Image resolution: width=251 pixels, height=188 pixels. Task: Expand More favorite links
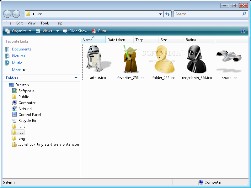point(19,70)
